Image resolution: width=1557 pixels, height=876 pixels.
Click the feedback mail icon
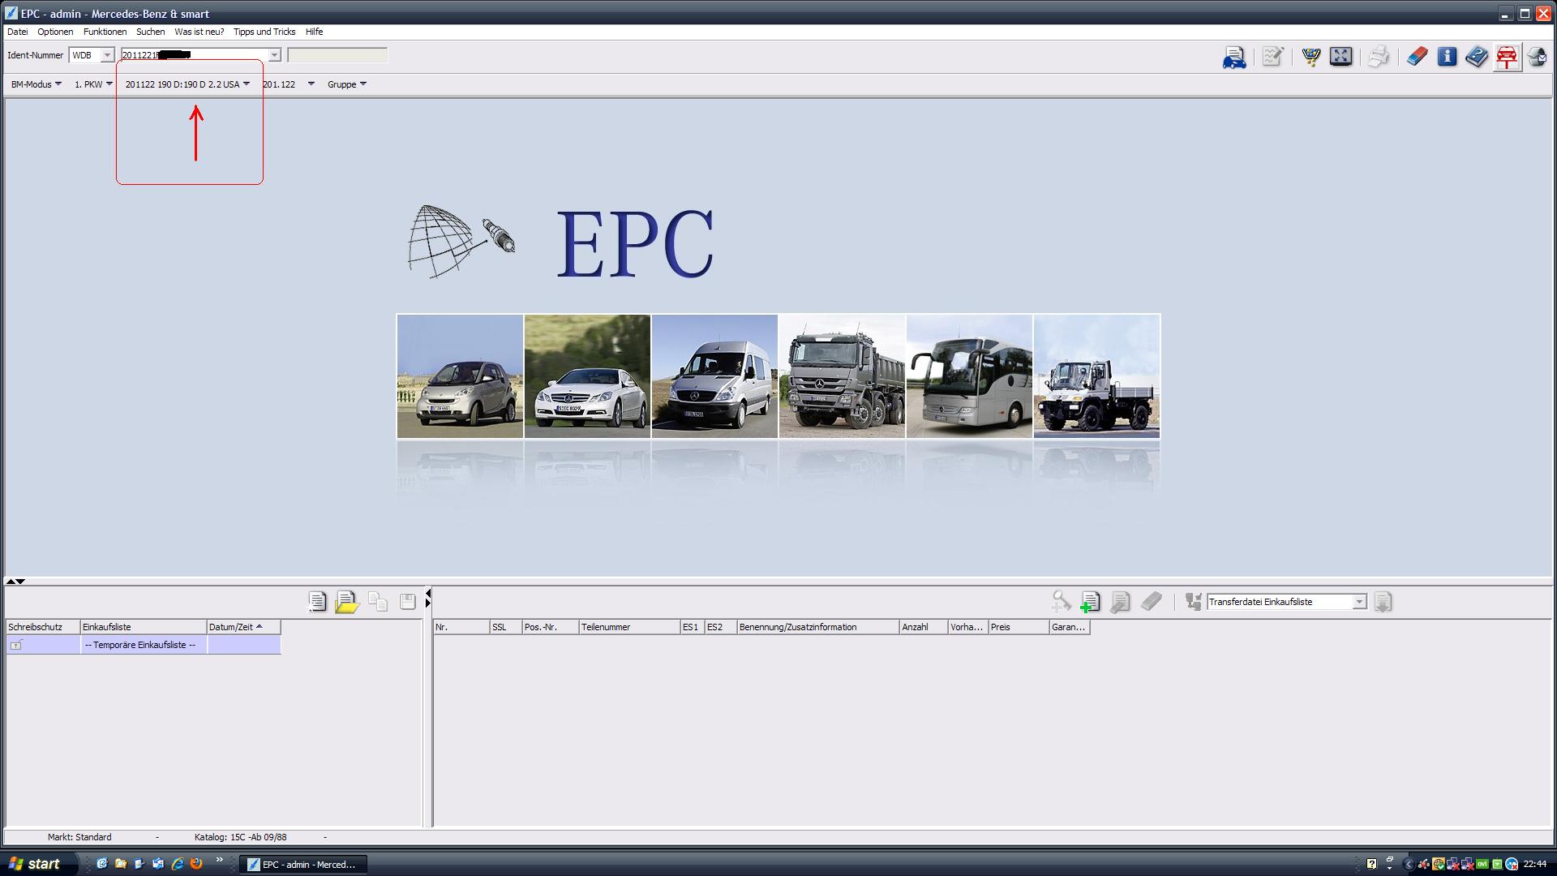1537,57
